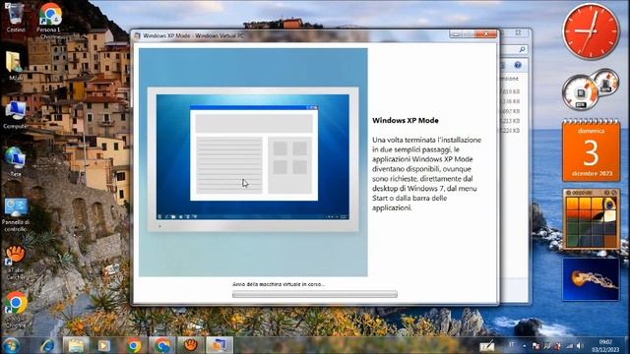Open the Action Center flag tray icon
The width and height of the screenshot is (630, 354).
pos(535,345)
